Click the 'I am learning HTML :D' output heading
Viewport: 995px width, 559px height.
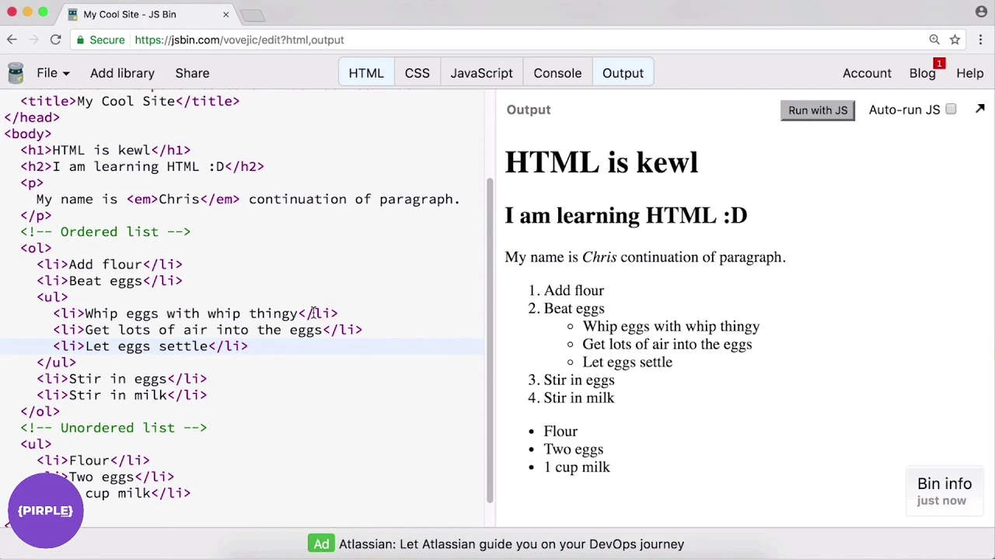click(626, 215)
